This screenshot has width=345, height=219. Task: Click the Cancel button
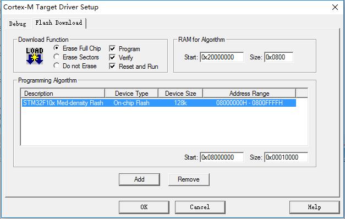pyautogui.click(x=200, y=207)
